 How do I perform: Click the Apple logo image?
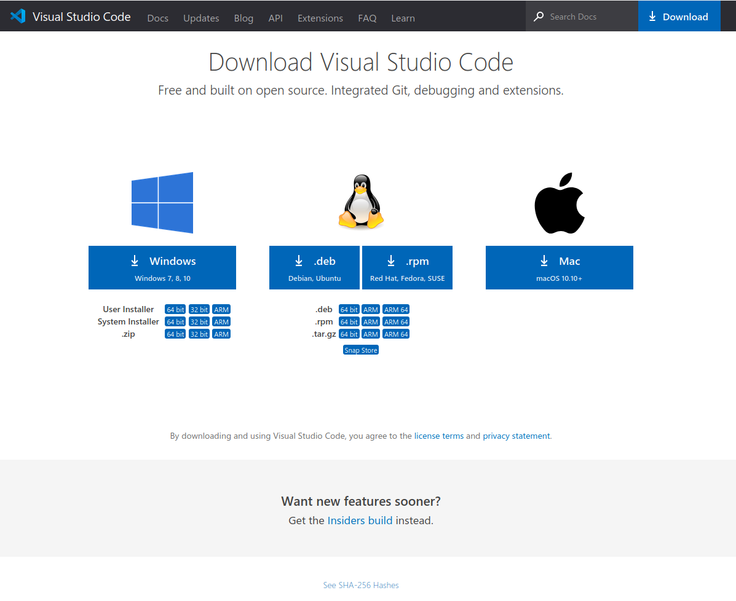[560, 203]
